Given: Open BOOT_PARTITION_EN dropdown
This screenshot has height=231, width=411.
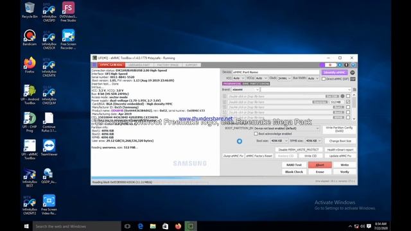Looking at the screenshot, I should coord(286,128).
